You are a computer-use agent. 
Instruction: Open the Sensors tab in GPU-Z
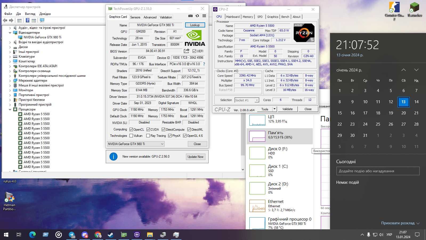[x=135, y=17]
